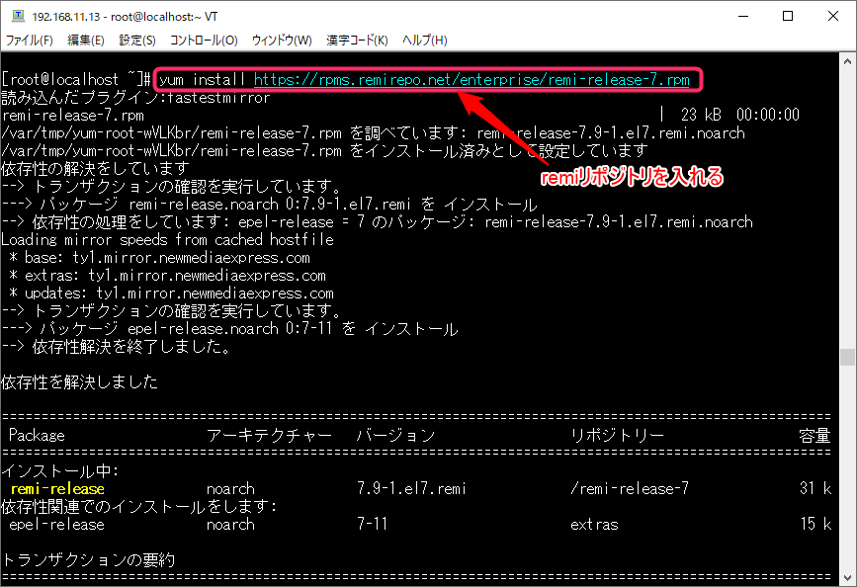Viewport: 857px width, 587px height.
Task: Click the vertical scrollbar thumb
Action: (847, 357)
